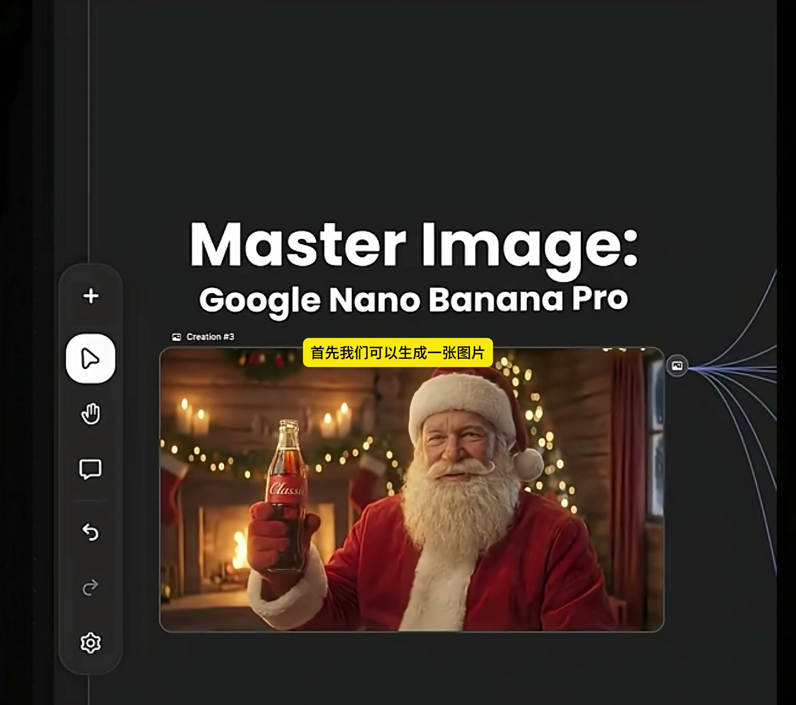Open the comment tool
Viewport: 796px width, 705px height.
91,469
